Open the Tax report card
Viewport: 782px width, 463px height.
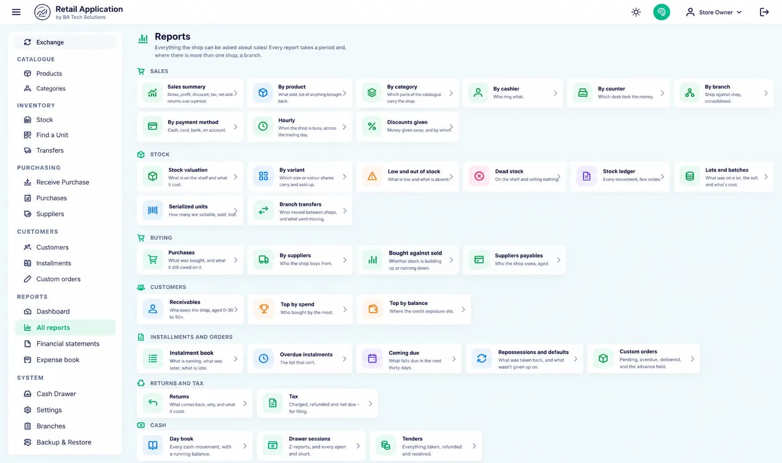click(318, 404)
